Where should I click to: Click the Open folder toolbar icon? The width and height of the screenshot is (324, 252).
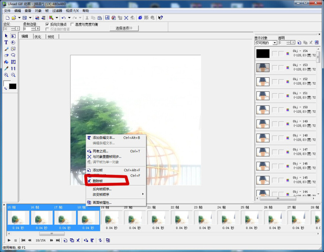pyautogui.click(x=14, y=18)
